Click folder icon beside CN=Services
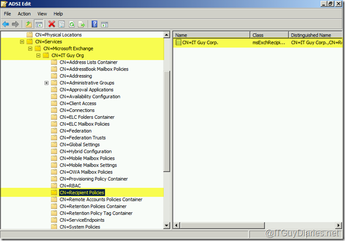The height and width of the screenshot is (241, 345). tap(29, 42)
